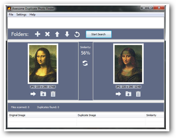Open the Settings menu

point(21,14)
